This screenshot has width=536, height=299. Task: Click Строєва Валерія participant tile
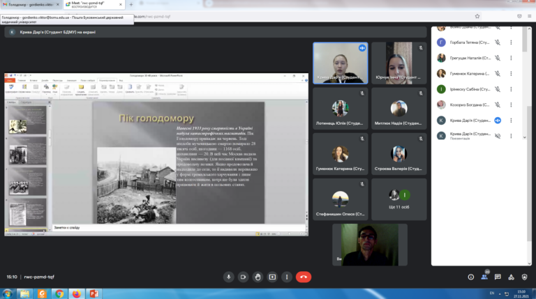pos(399,154)
